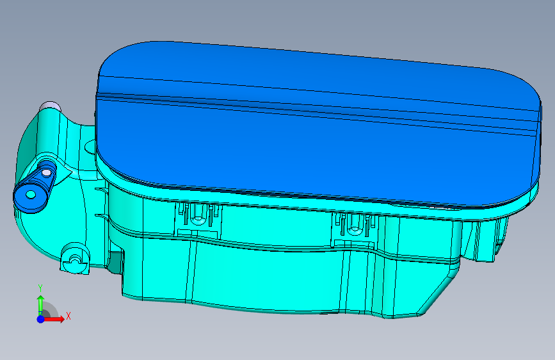
Task: Click the red X axis arrow of the triad
Action: (x=54, y=319)
